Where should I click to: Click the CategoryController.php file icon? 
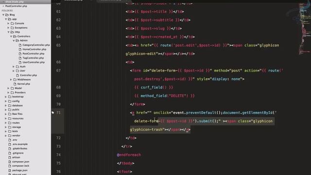pyautogui.click(x=20, y=45)
